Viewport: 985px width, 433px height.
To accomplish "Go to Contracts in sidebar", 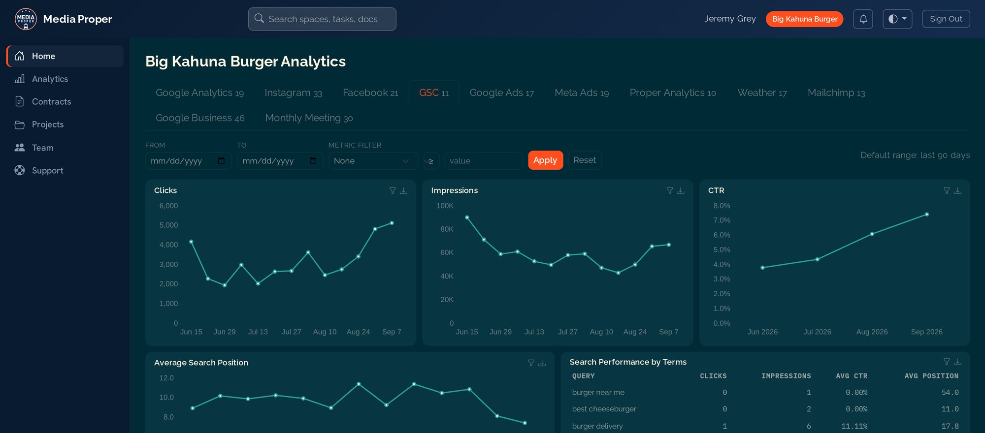I will click(x=65, y=101).
